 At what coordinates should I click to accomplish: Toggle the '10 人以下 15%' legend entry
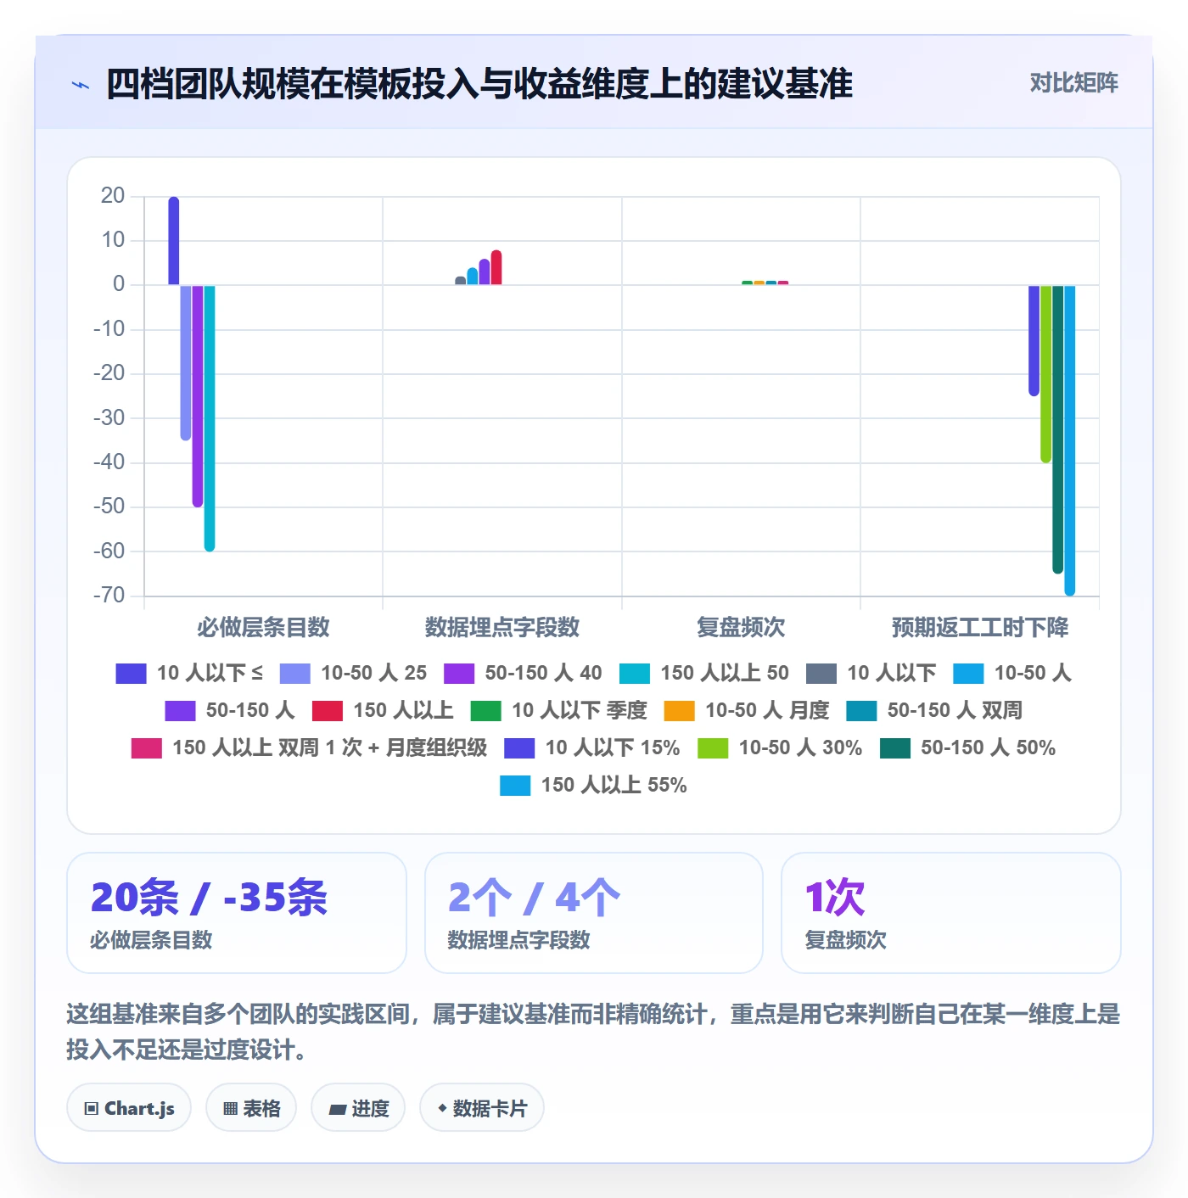pyautogui.click(x=591, y=747)
